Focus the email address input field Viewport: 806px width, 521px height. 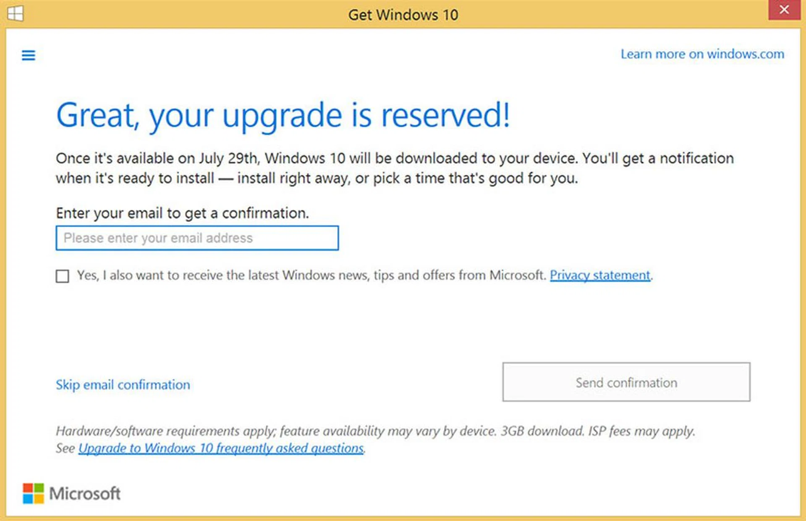click(197, 238)
